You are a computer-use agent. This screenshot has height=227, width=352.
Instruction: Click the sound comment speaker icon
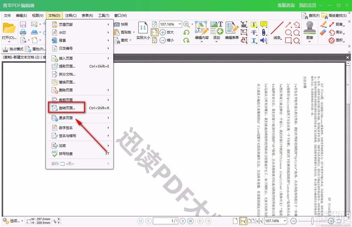(263, 40)
